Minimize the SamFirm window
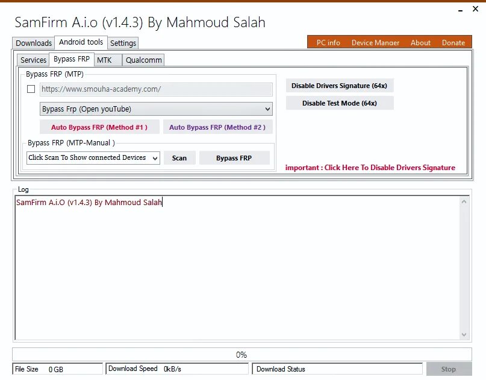 tap(461, 10)
